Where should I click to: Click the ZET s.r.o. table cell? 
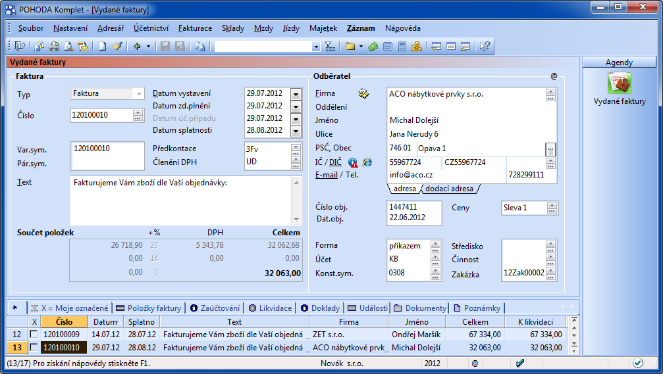point(349,335)
